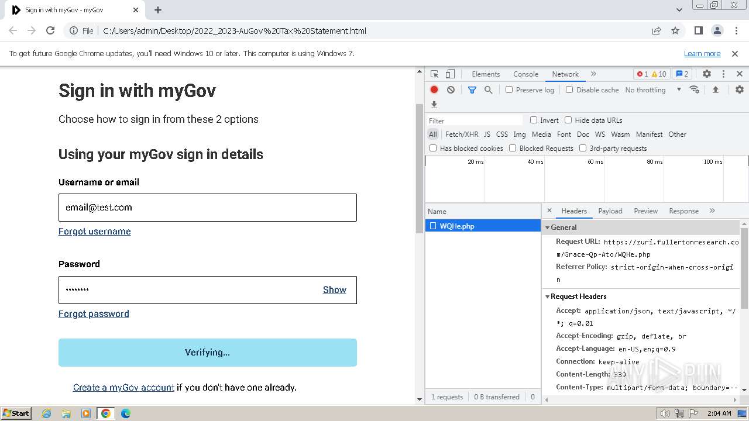Viewport: 749px width, 421px height.
Task: Show more DevTools panels chevron
Action: coord(593,74)
